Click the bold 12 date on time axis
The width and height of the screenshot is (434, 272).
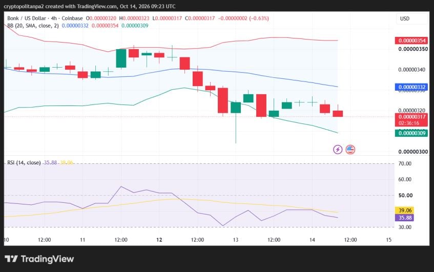159,240
